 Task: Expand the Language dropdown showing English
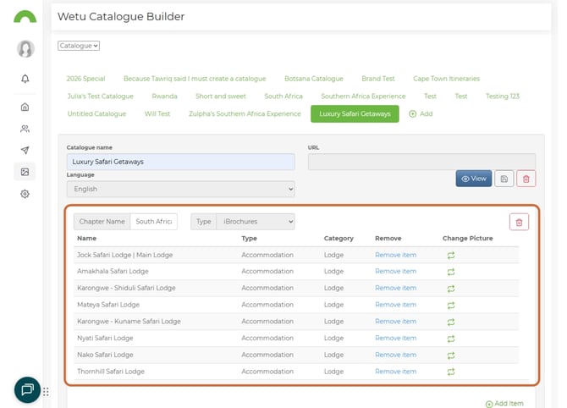click(x=180, y=190)
